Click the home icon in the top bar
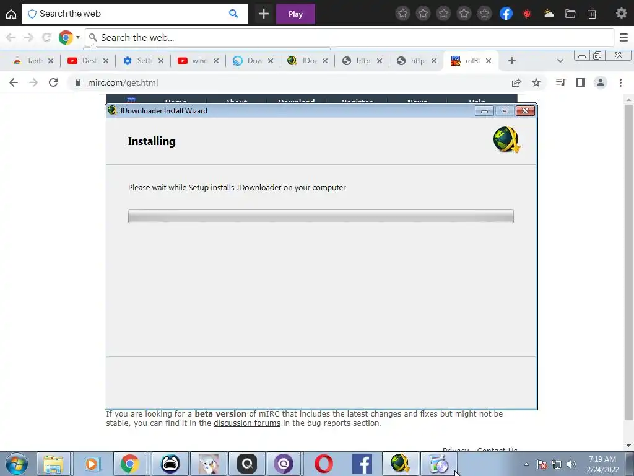This screenshot has height=476, width=634. click(x=11, y=14)
